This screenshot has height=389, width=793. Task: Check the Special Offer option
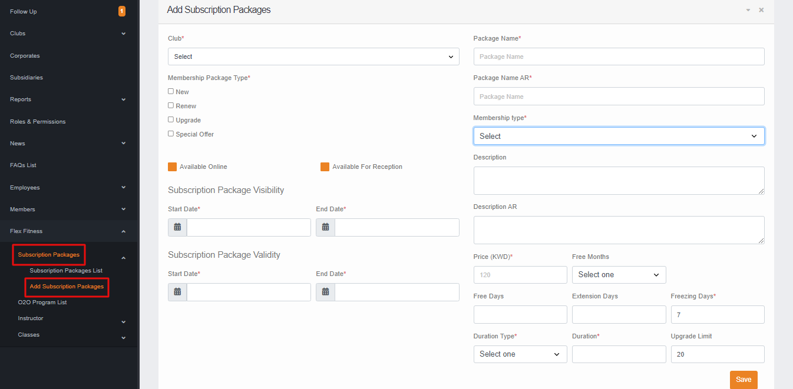(170, 134)
